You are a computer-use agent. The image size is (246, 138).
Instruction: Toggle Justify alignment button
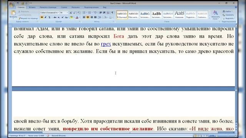[x=95, y=17]
